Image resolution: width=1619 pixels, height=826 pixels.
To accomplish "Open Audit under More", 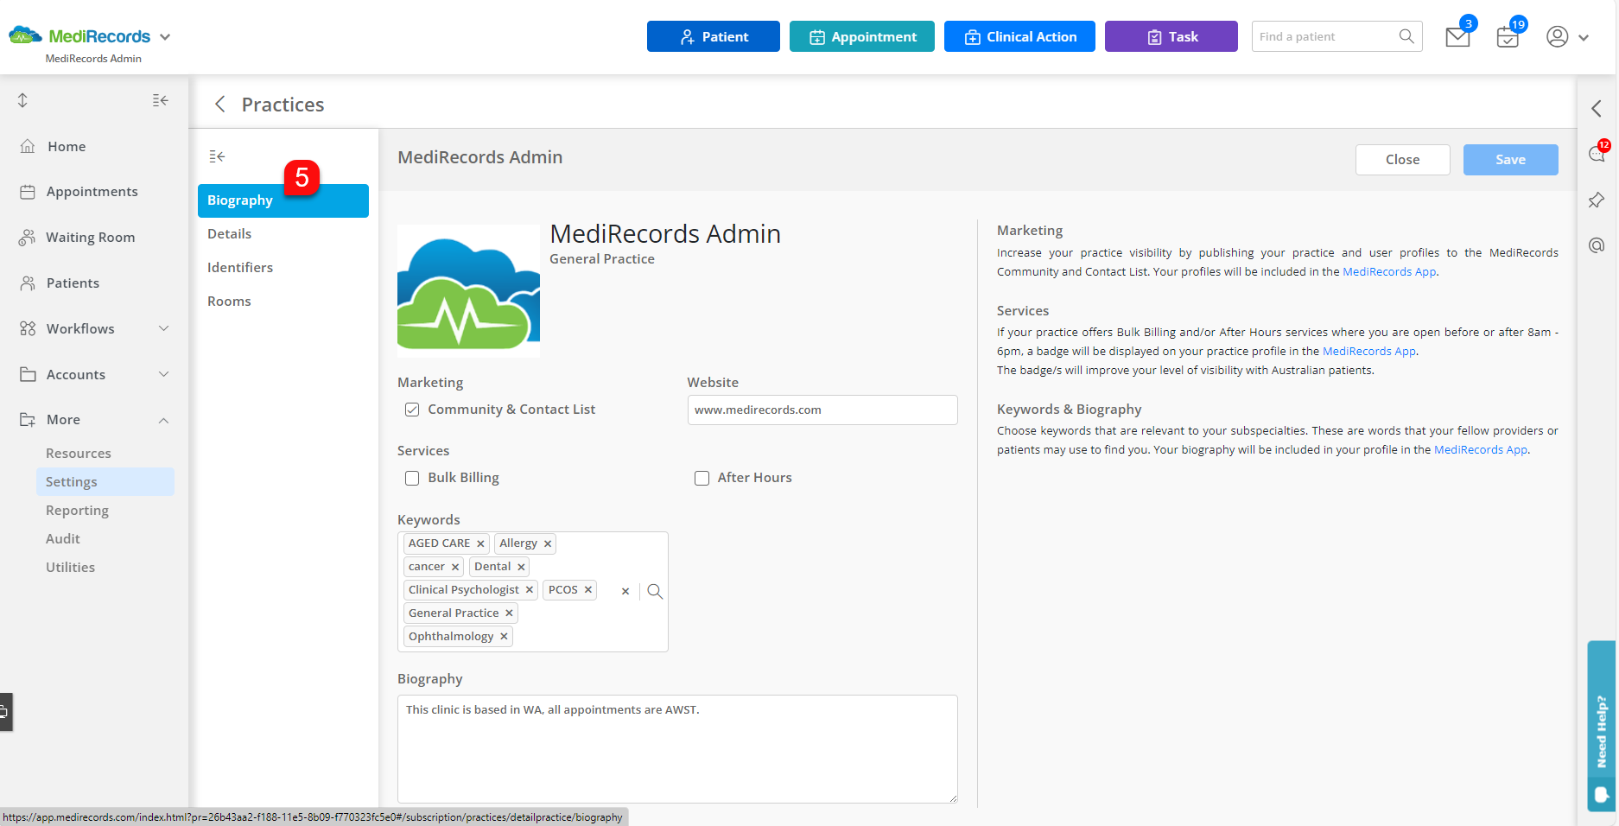I will point(63,539).
